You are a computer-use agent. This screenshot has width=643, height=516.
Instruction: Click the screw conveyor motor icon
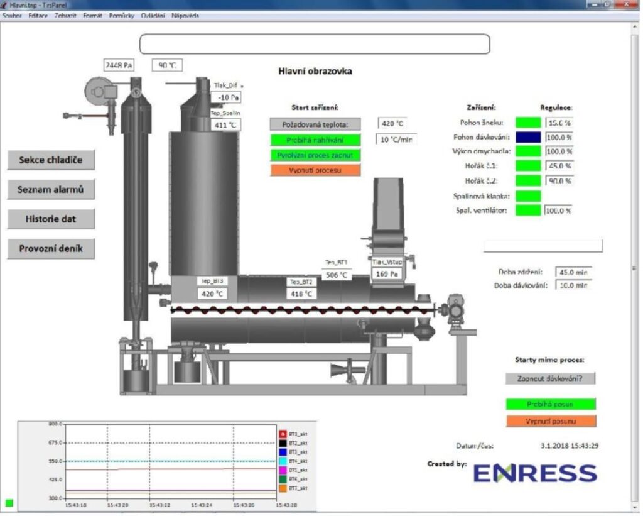456,309
